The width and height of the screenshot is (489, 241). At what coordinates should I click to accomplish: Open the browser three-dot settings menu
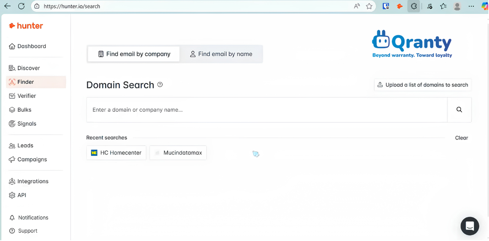(471, 6)
